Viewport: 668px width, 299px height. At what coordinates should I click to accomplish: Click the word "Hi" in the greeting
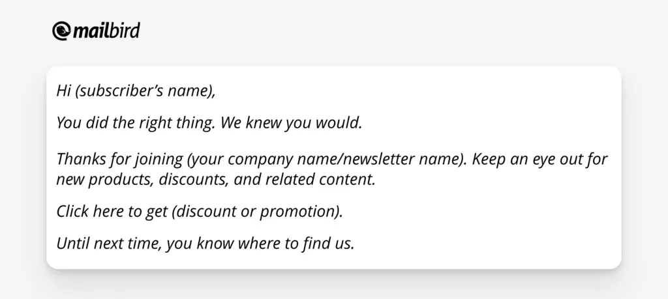63,91
